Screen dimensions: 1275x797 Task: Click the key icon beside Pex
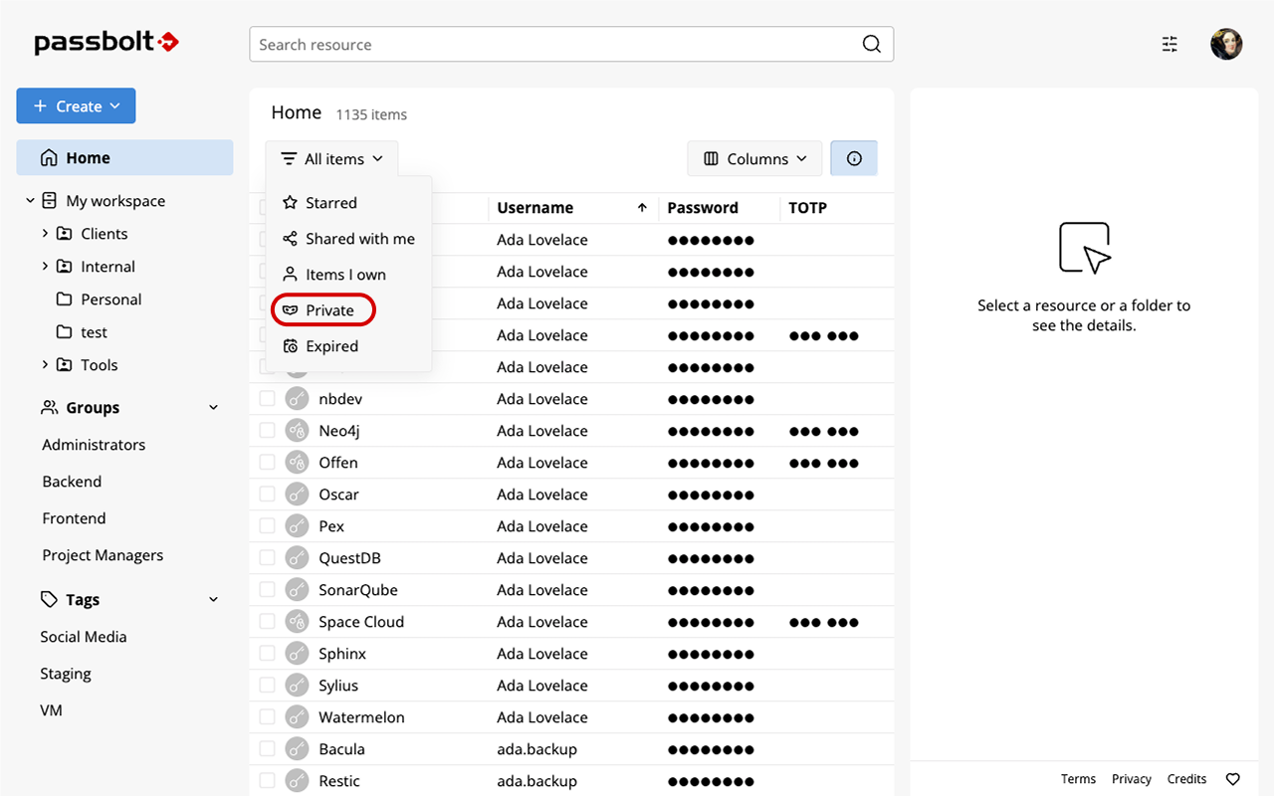pos(296,526)
